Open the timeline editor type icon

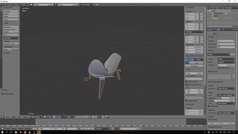click(3, 129)
